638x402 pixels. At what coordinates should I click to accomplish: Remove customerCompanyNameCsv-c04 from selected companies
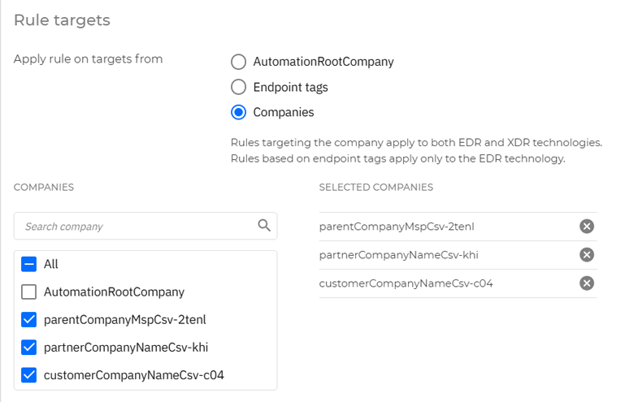pos(587,283)
